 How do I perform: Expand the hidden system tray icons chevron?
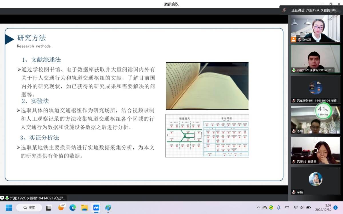[258, 207]
